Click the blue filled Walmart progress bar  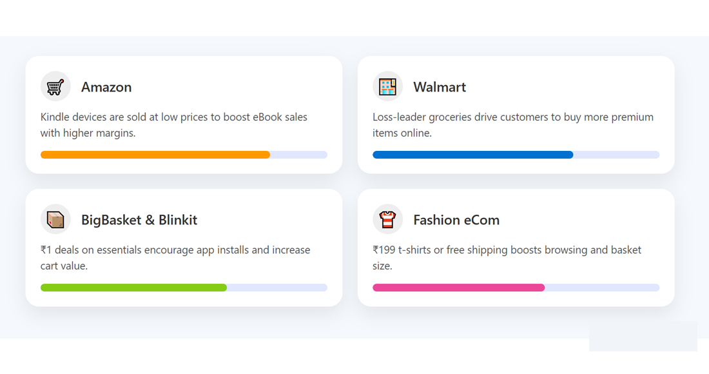(472, 155)
